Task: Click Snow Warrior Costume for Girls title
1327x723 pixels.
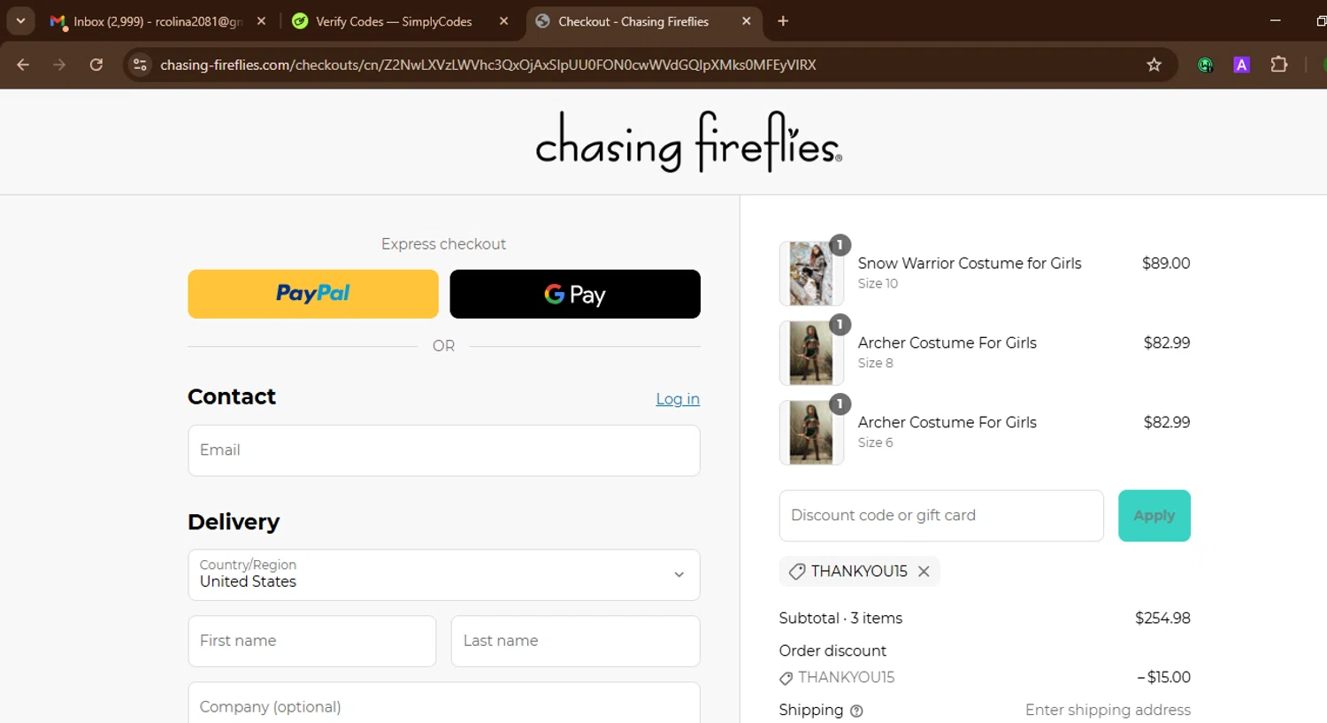Action: click(x=970, y=263)
